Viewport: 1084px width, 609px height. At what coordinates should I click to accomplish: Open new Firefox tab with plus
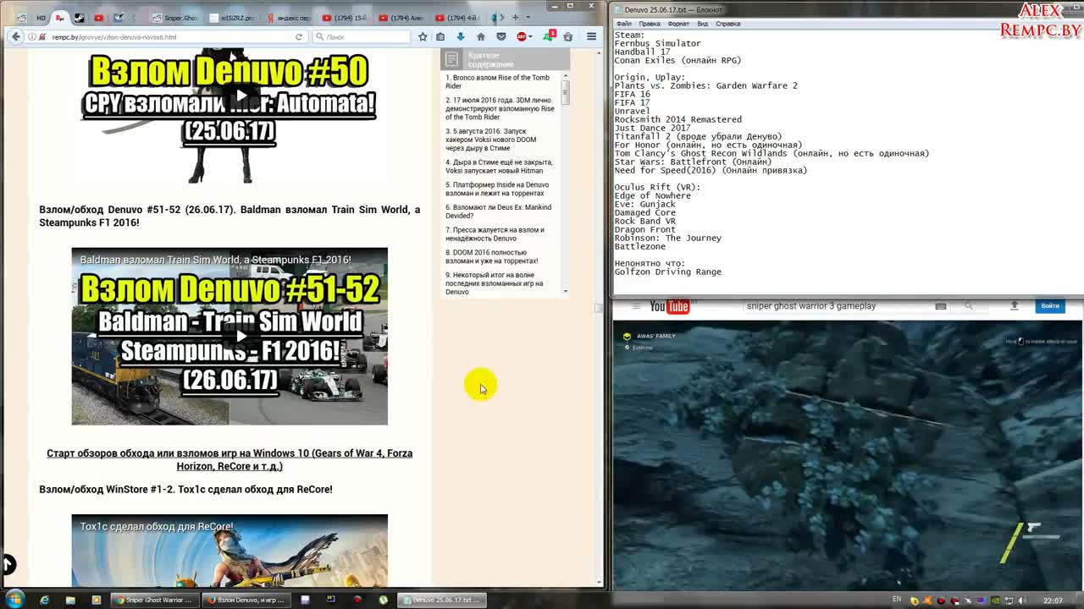point(514,17)
